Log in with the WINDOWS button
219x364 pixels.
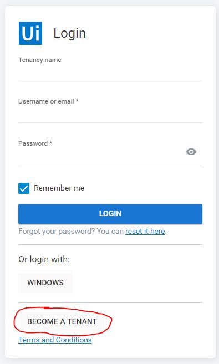(45, 283)
